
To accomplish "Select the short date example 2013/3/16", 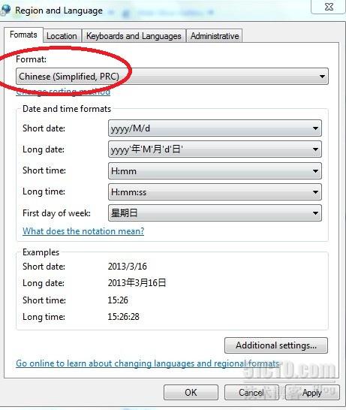I will [x=128, y=267].
